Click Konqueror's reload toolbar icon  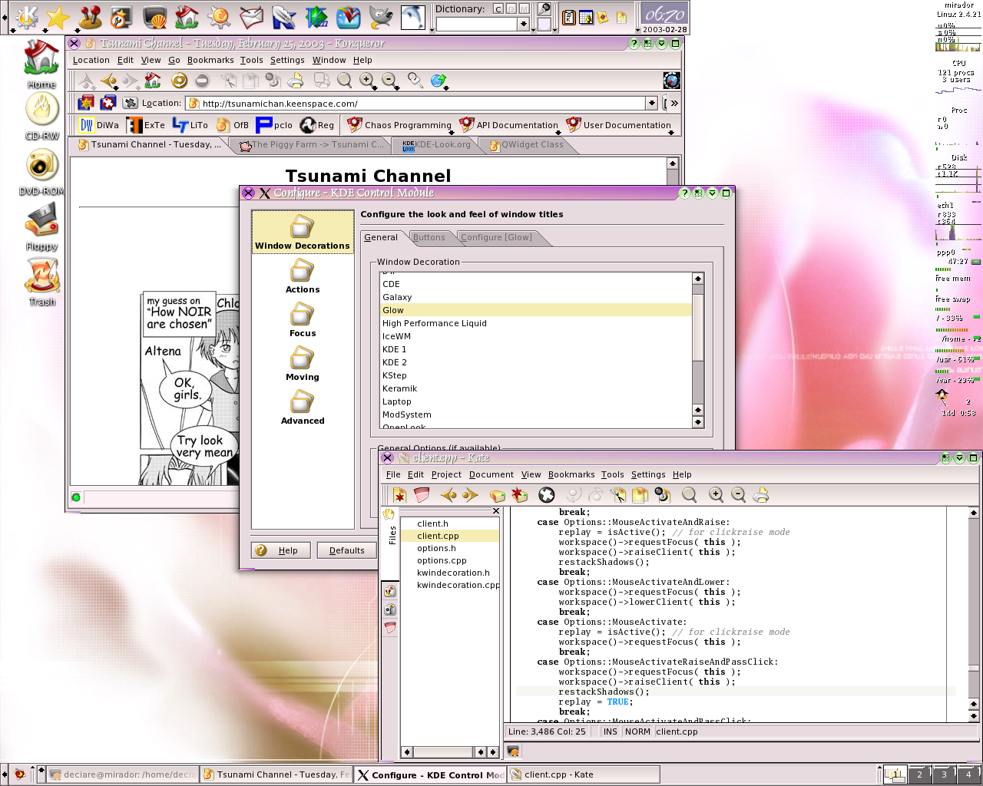coord(179,80)
